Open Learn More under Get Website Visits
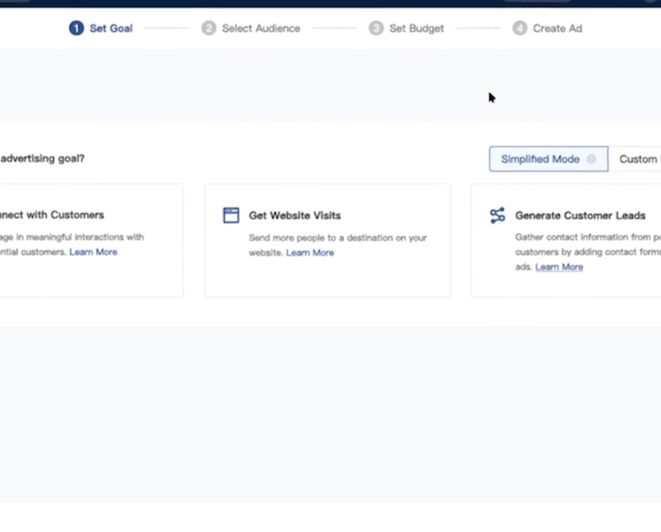Screen dimensions: 661x532 click(x=310, y=253)
